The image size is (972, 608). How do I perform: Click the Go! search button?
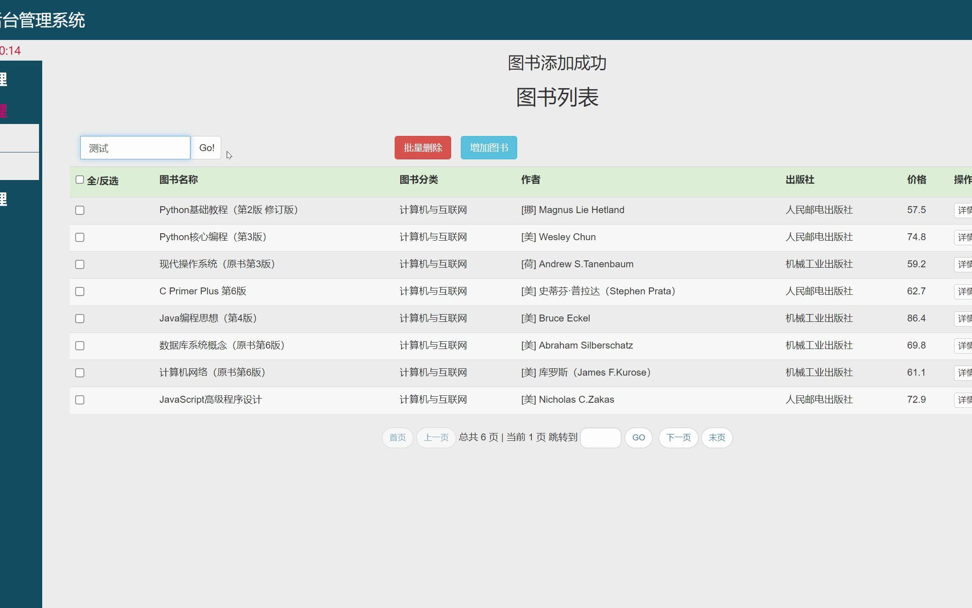(207, 148)
